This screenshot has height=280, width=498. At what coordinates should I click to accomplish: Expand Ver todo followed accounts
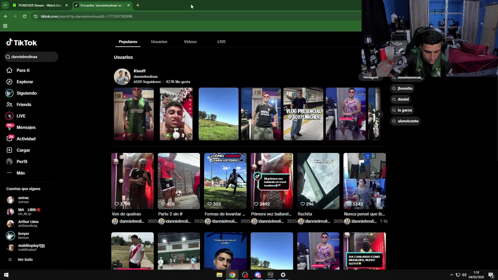click(x=25, y=260)
